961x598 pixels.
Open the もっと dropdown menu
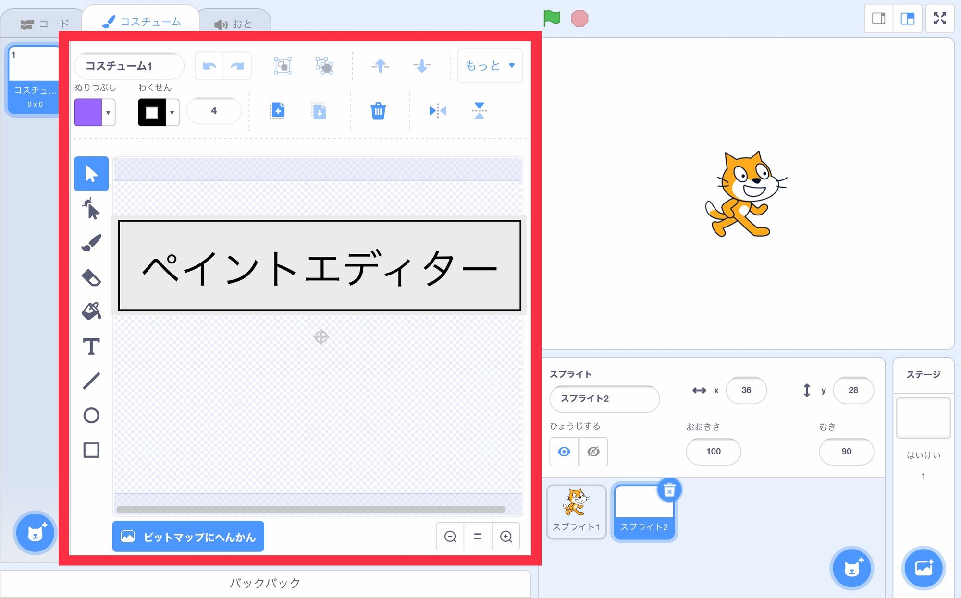tap(490, 66)
